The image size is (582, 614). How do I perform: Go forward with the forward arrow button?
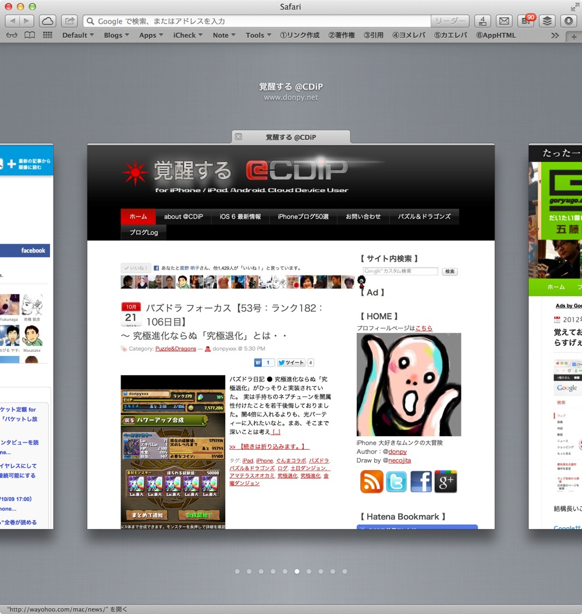pyautogui.click(x=27, y=21)
